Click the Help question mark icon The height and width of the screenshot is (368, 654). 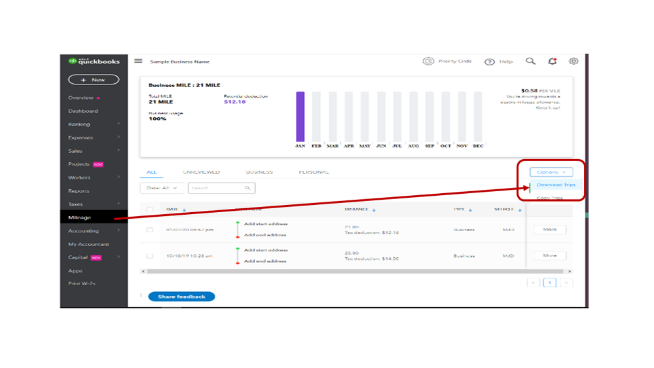490,62
